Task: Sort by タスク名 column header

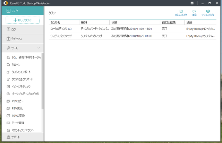Action: click(64, 23)
